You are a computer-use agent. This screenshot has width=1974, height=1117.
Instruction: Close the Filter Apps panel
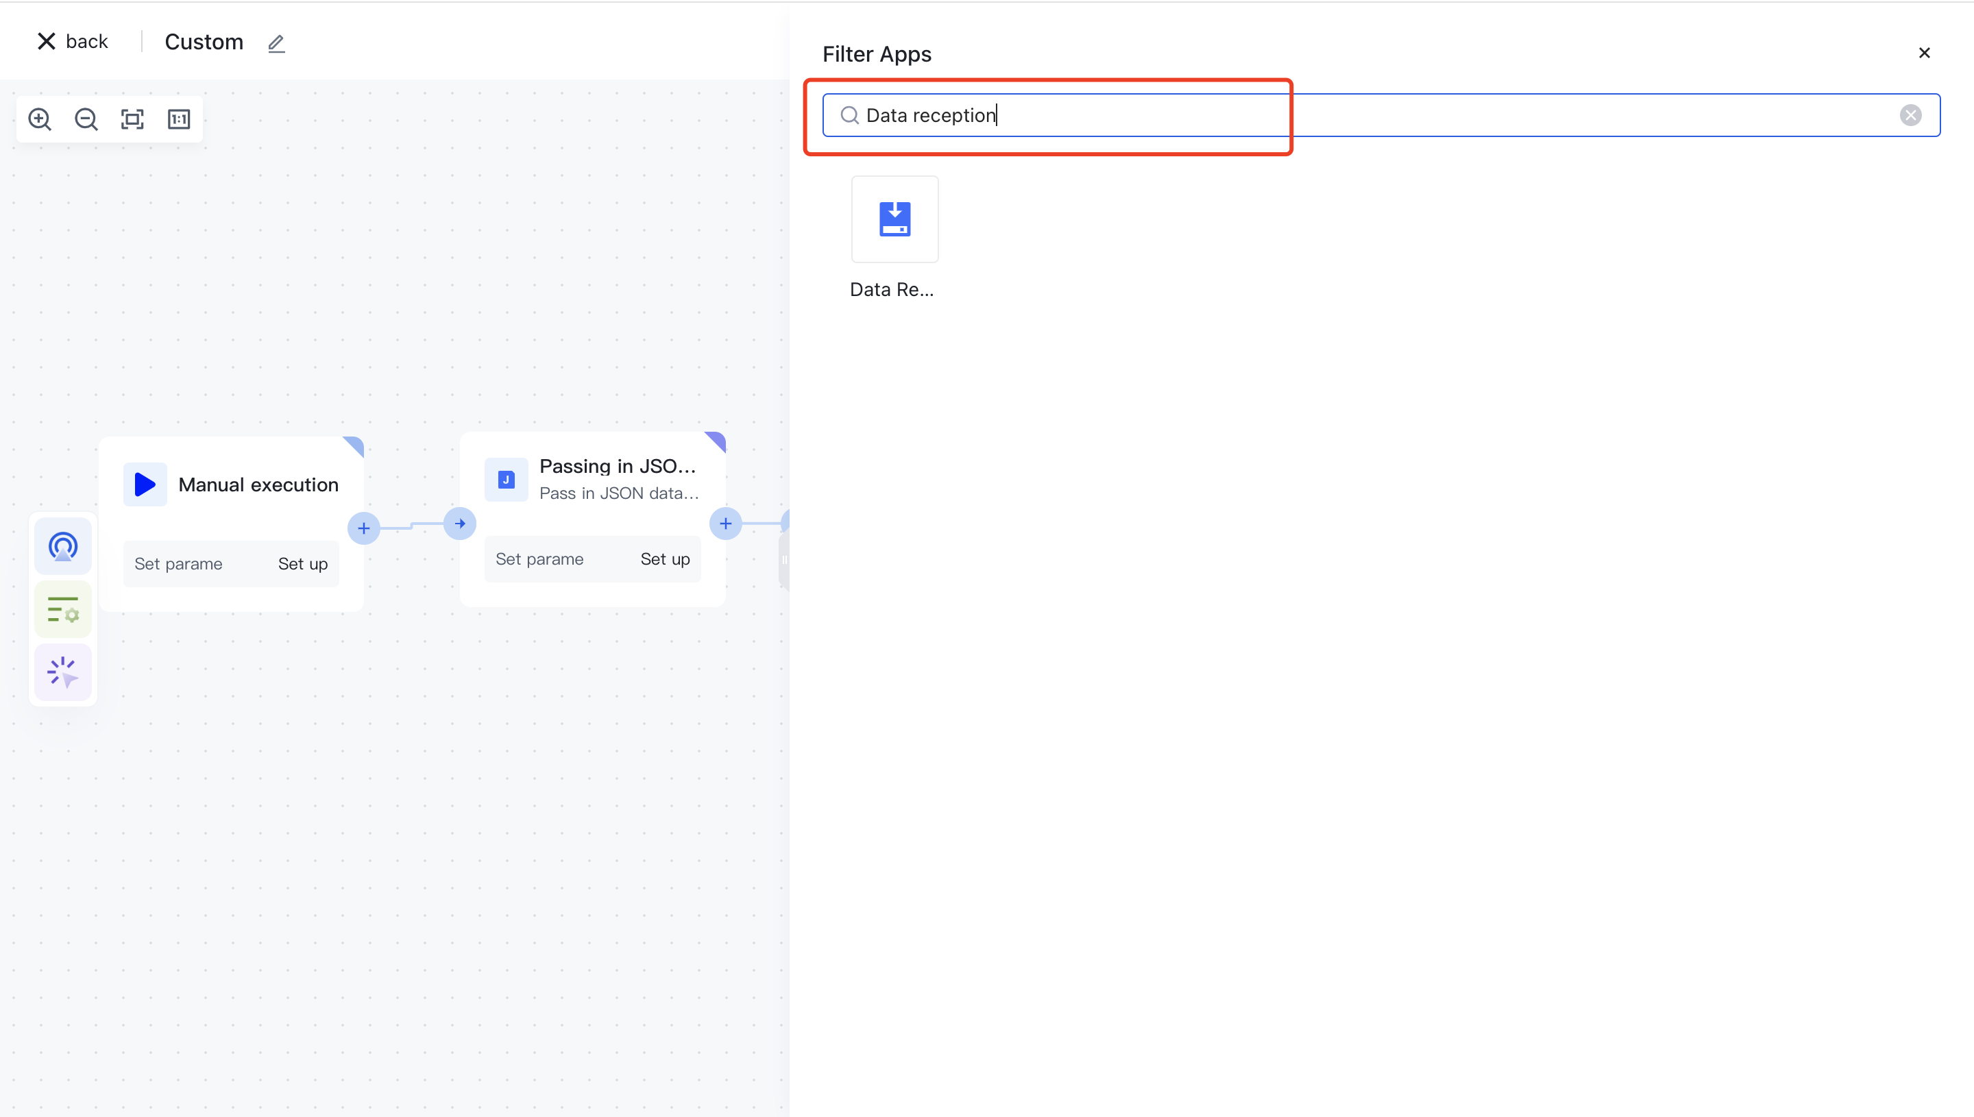pos(1924,53)
